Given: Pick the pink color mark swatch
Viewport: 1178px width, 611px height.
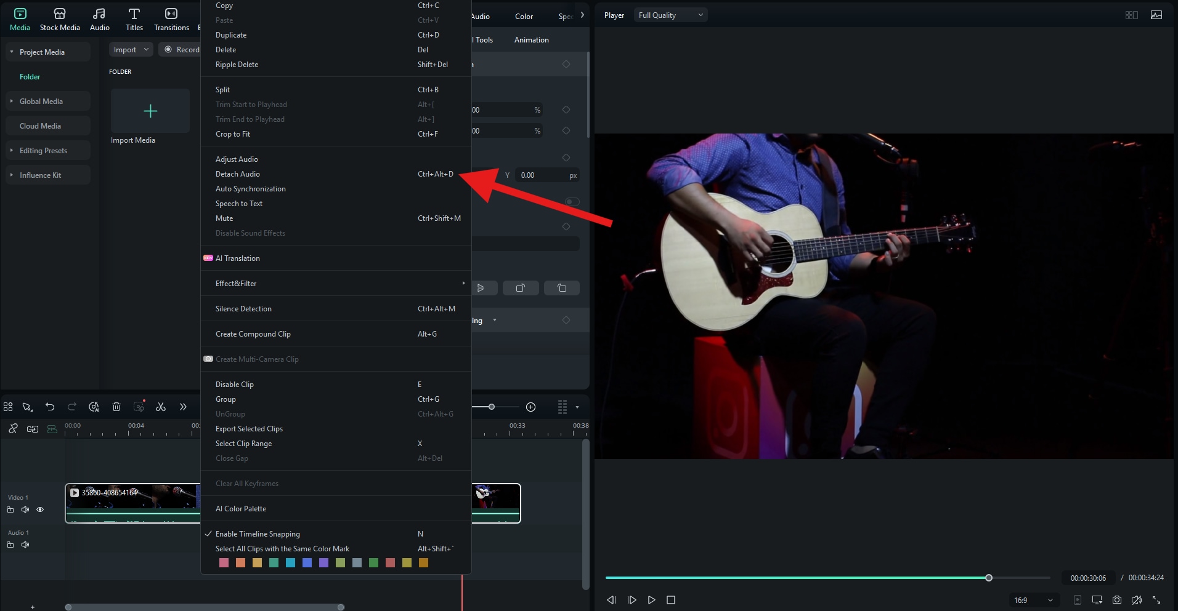Looking at the screenshot, I should pyautogui.click(x=224, y=563).
